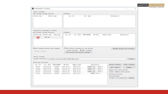
Task: Click Refresh devices and licenses button
Action: pyautogui.click(x=123, y=49)
